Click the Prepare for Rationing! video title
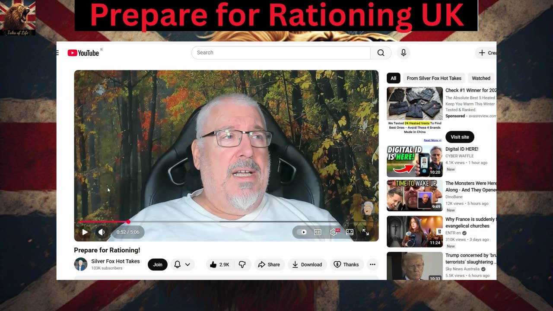The width and height of the screenshot is (553, 311). (x=107, y=250)
